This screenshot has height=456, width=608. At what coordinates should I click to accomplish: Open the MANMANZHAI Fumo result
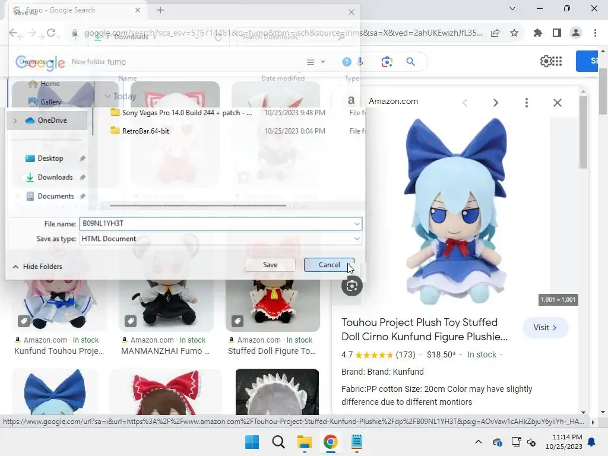click(165, 351)
